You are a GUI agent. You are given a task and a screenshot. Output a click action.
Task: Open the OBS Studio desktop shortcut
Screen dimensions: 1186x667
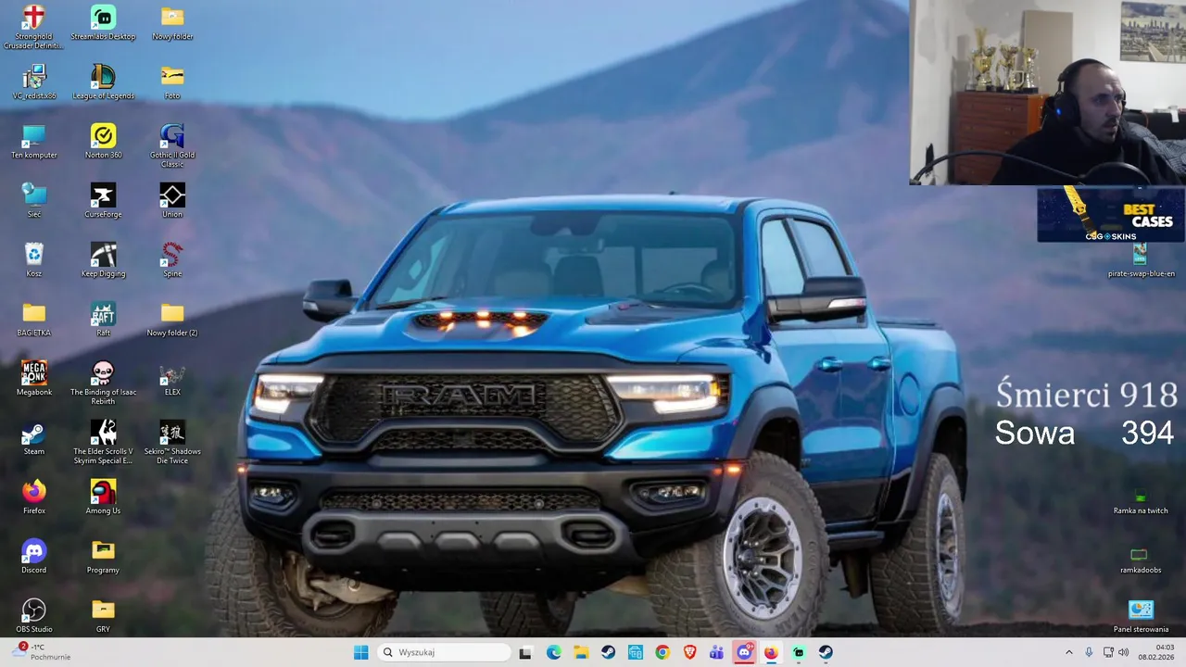34,615
